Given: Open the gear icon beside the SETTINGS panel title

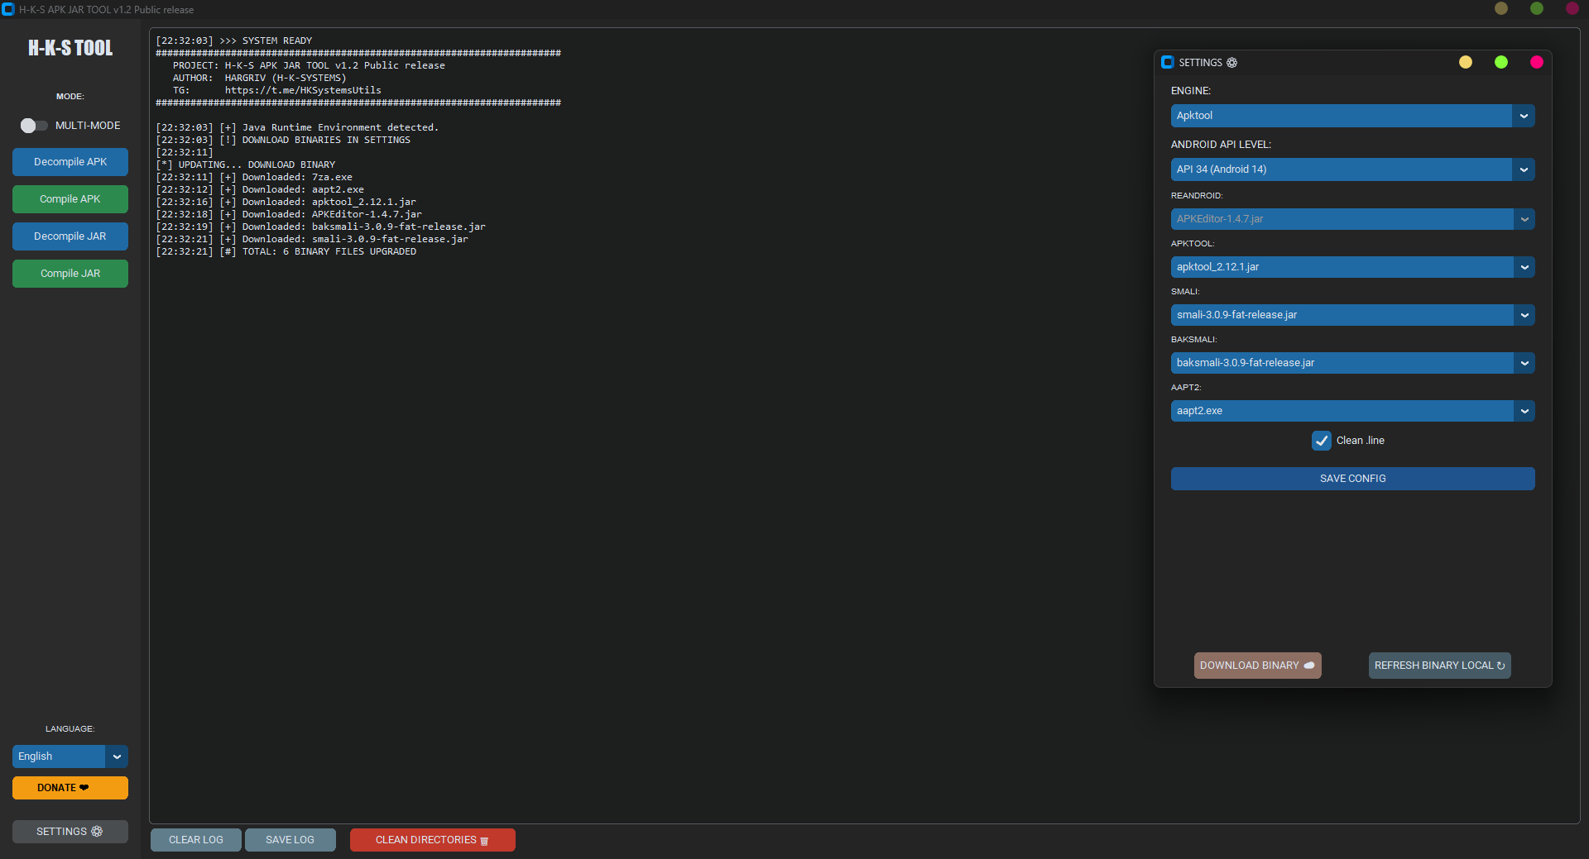Looking at the screenshot, I should 1232,62.
